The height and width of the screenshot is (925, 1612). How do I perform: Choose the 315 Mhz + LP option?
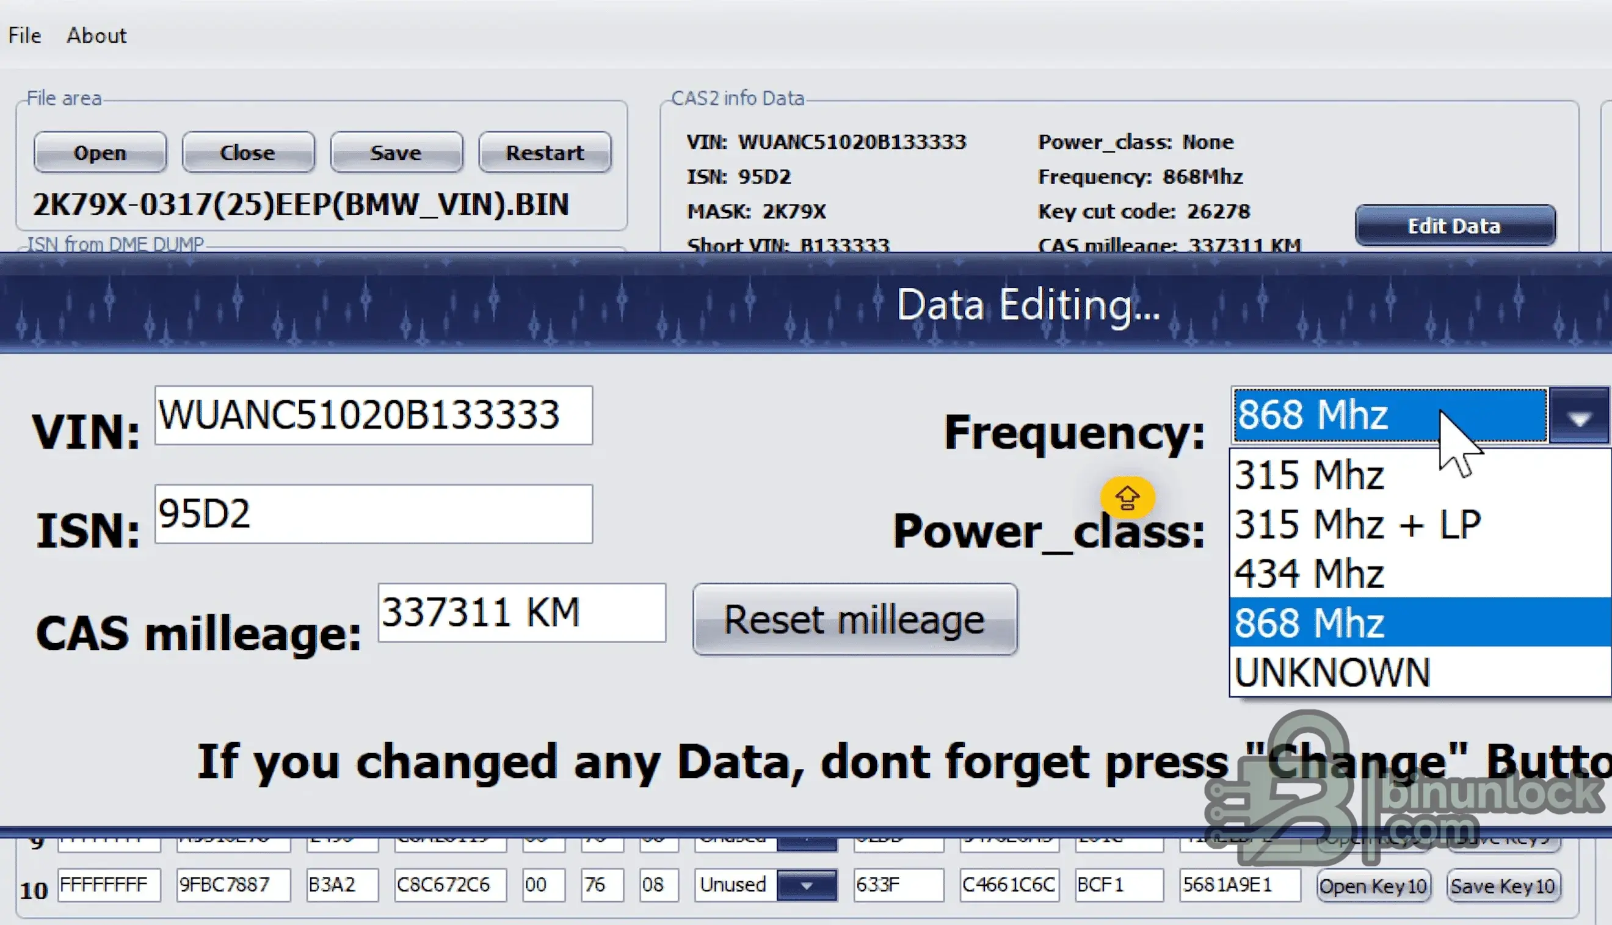pos(1420,524)
